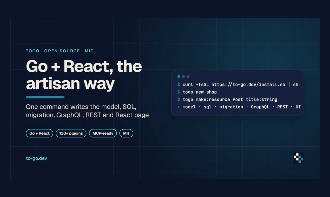Select the 130+ plugins pill
Screen dimensions: 330x197
[71, 133]
